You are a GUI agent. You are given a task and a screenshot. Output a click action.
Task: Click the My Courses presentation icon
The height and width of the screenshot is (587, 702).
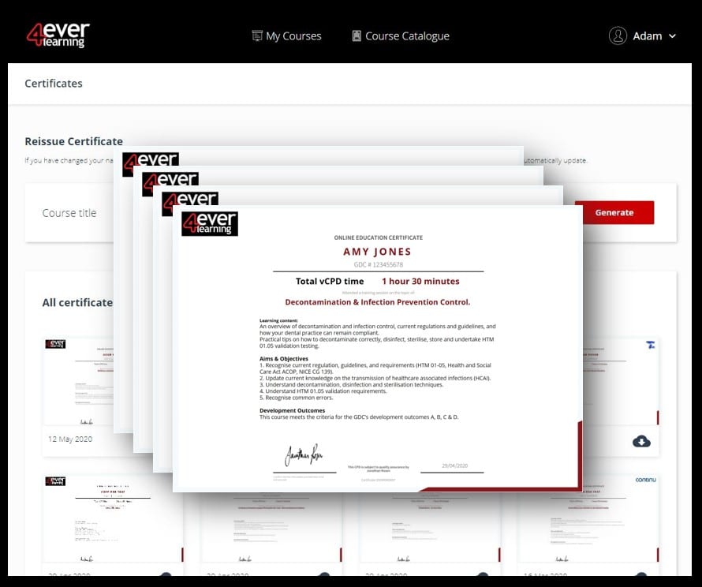(256, 36)
